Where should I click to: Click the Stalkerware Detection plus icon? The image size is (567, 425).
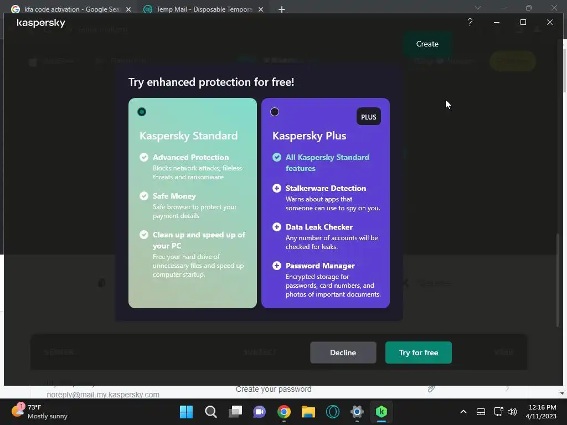(277, 188)
